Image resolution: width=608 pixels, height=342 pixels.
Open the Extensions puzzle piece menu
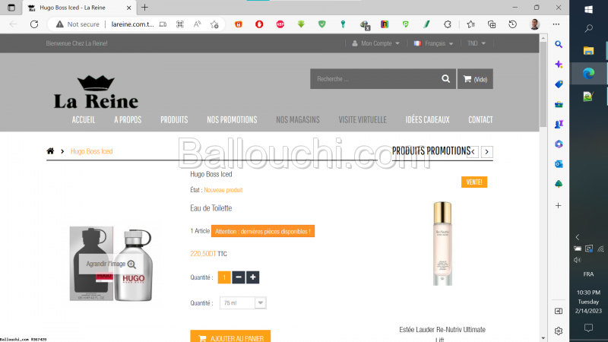click(x=448, y=24)
